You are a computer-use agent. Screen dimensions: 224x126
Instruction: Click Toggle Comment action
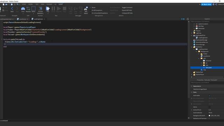(x=127, y=7)
